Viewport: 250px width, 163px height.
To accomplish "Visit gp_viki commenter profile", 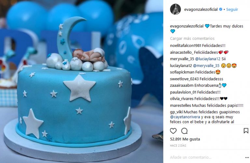I will pyautogui.click(x=176, y=112).
